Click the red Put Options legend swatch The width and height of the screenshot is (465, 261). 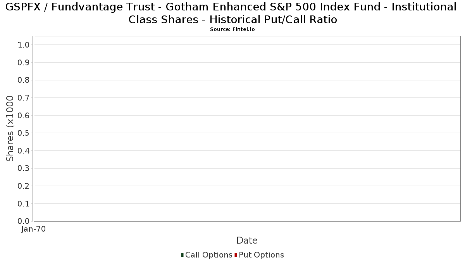(236, 255)
